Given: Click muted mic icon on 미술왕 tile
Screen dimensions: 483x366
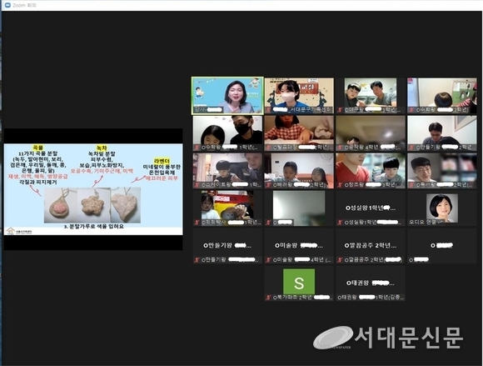Looking at the screenshot, I should pyautogui.click(x=267, y=260).
